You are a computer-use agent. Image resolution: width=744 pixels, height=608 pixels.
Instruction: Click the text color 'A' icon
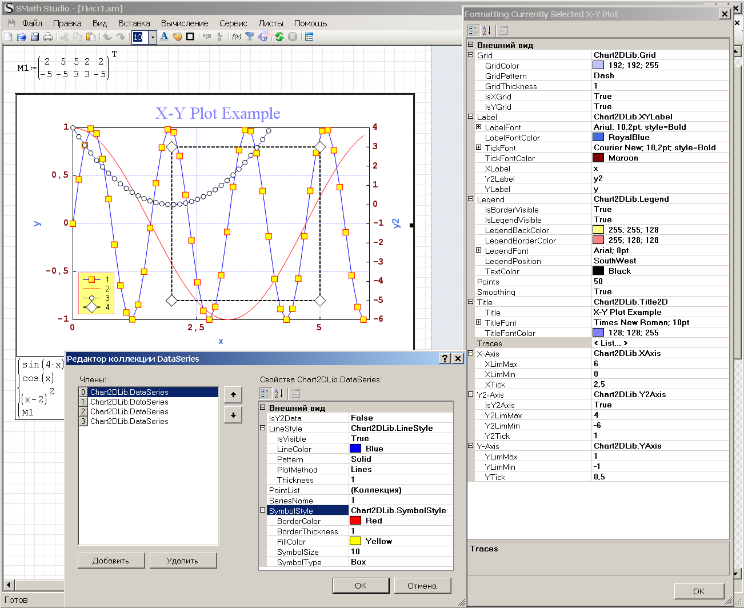point(164,37)
